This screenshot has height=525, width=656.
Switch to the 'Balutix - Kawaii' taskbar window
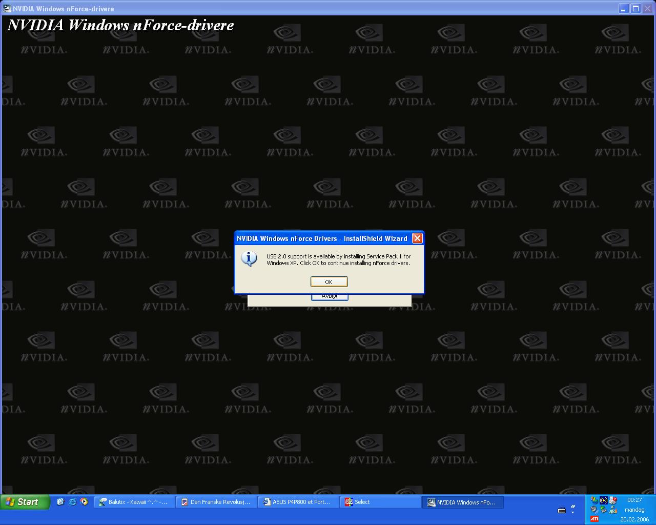(134, 502)
